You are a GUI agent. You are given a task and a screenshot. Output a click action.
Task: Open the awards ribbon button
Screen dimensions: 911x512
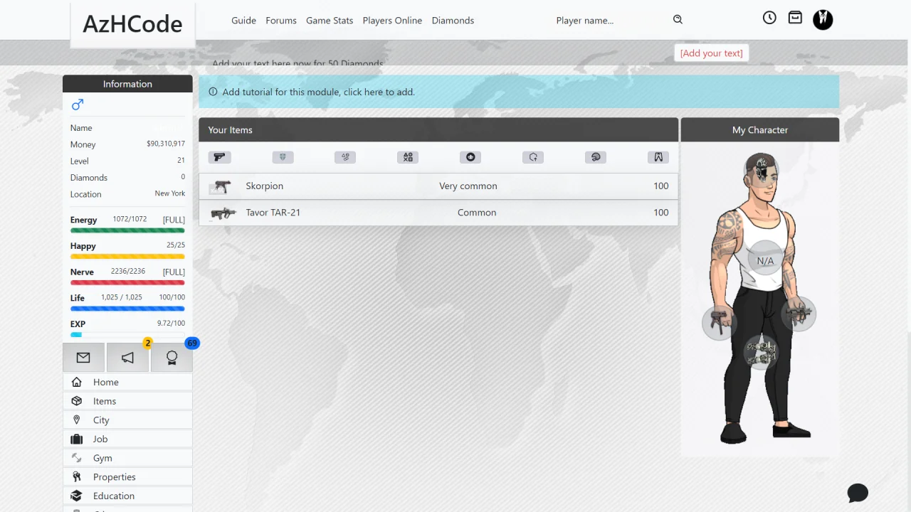point(172,358)
